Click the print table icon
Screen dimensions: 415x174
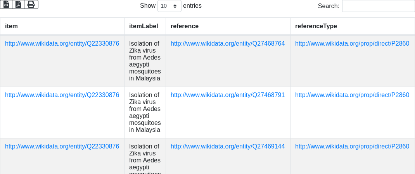point(31,5)
